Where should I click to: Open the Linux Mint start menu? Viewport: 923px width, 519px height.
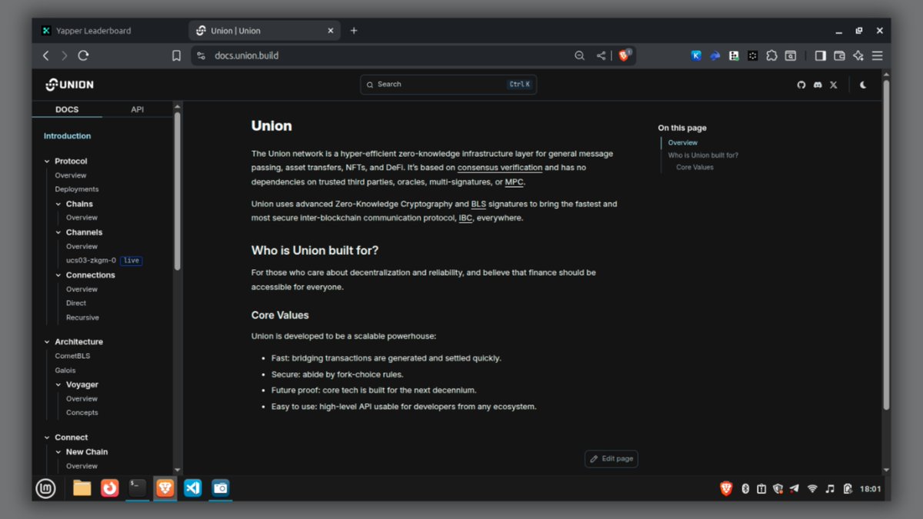point(46,488)
